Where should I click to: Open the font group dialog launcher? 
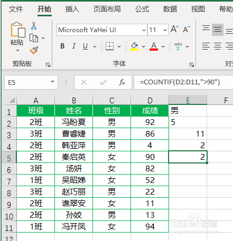tap(192, 65)
